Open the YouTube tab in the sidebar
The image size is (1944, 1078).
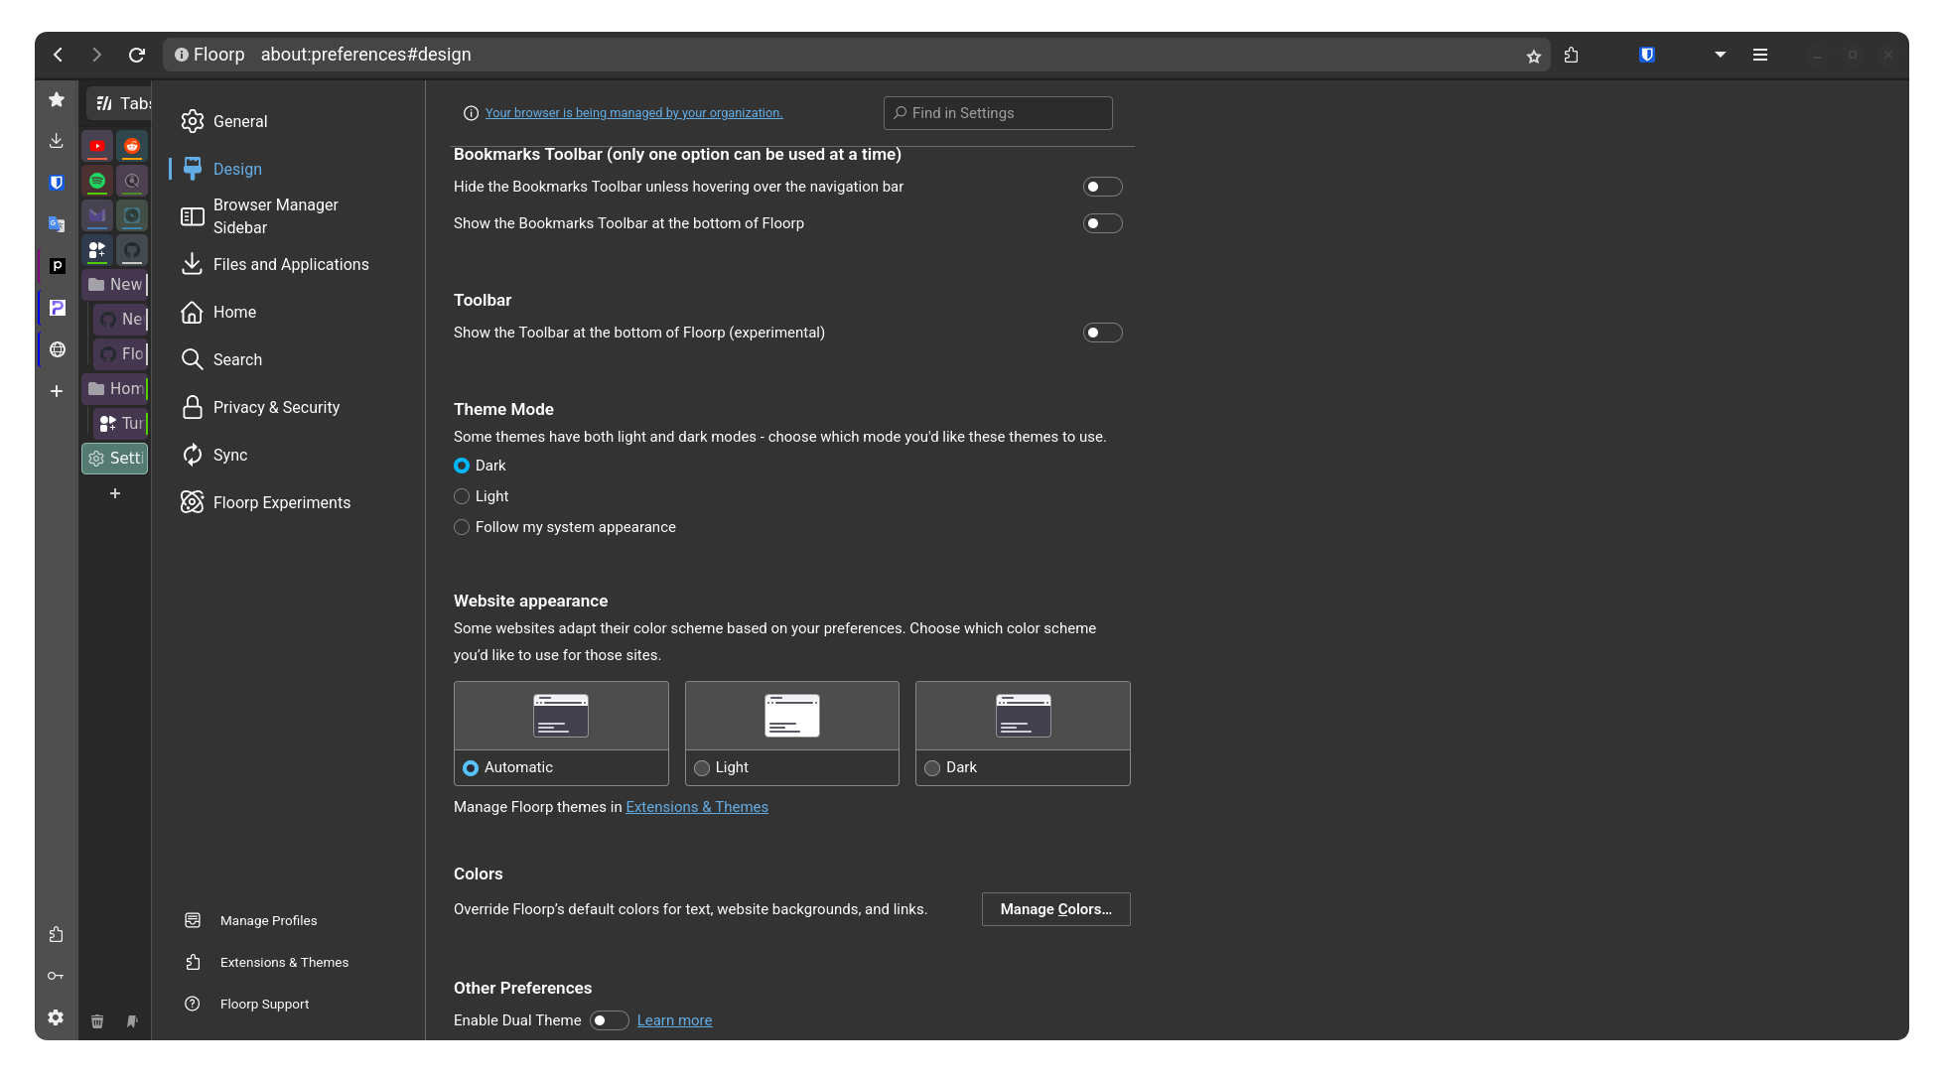96,146
